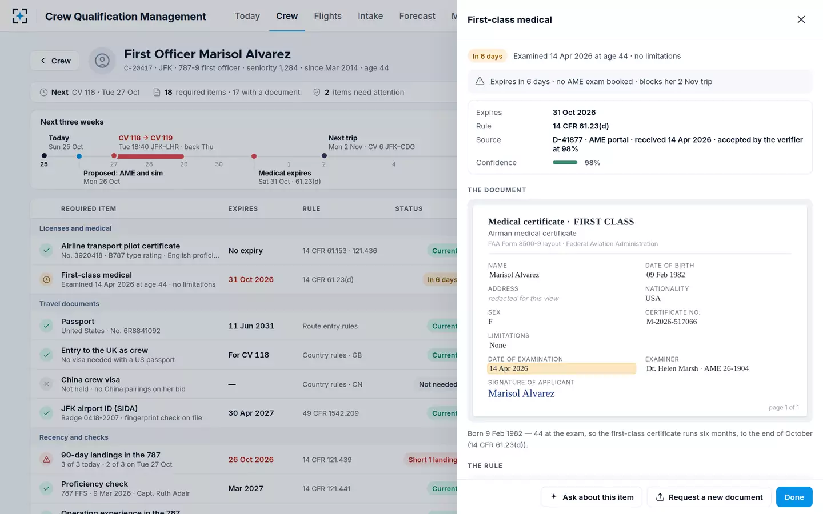Open the Intake tab
823x514 pixels.
(370, 16)
